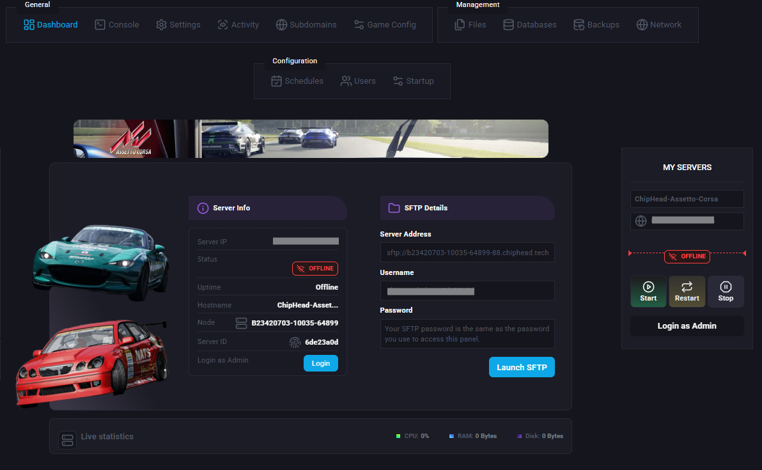
Task: Click the green Mazda car image
Action: click(x=101, y=262)
